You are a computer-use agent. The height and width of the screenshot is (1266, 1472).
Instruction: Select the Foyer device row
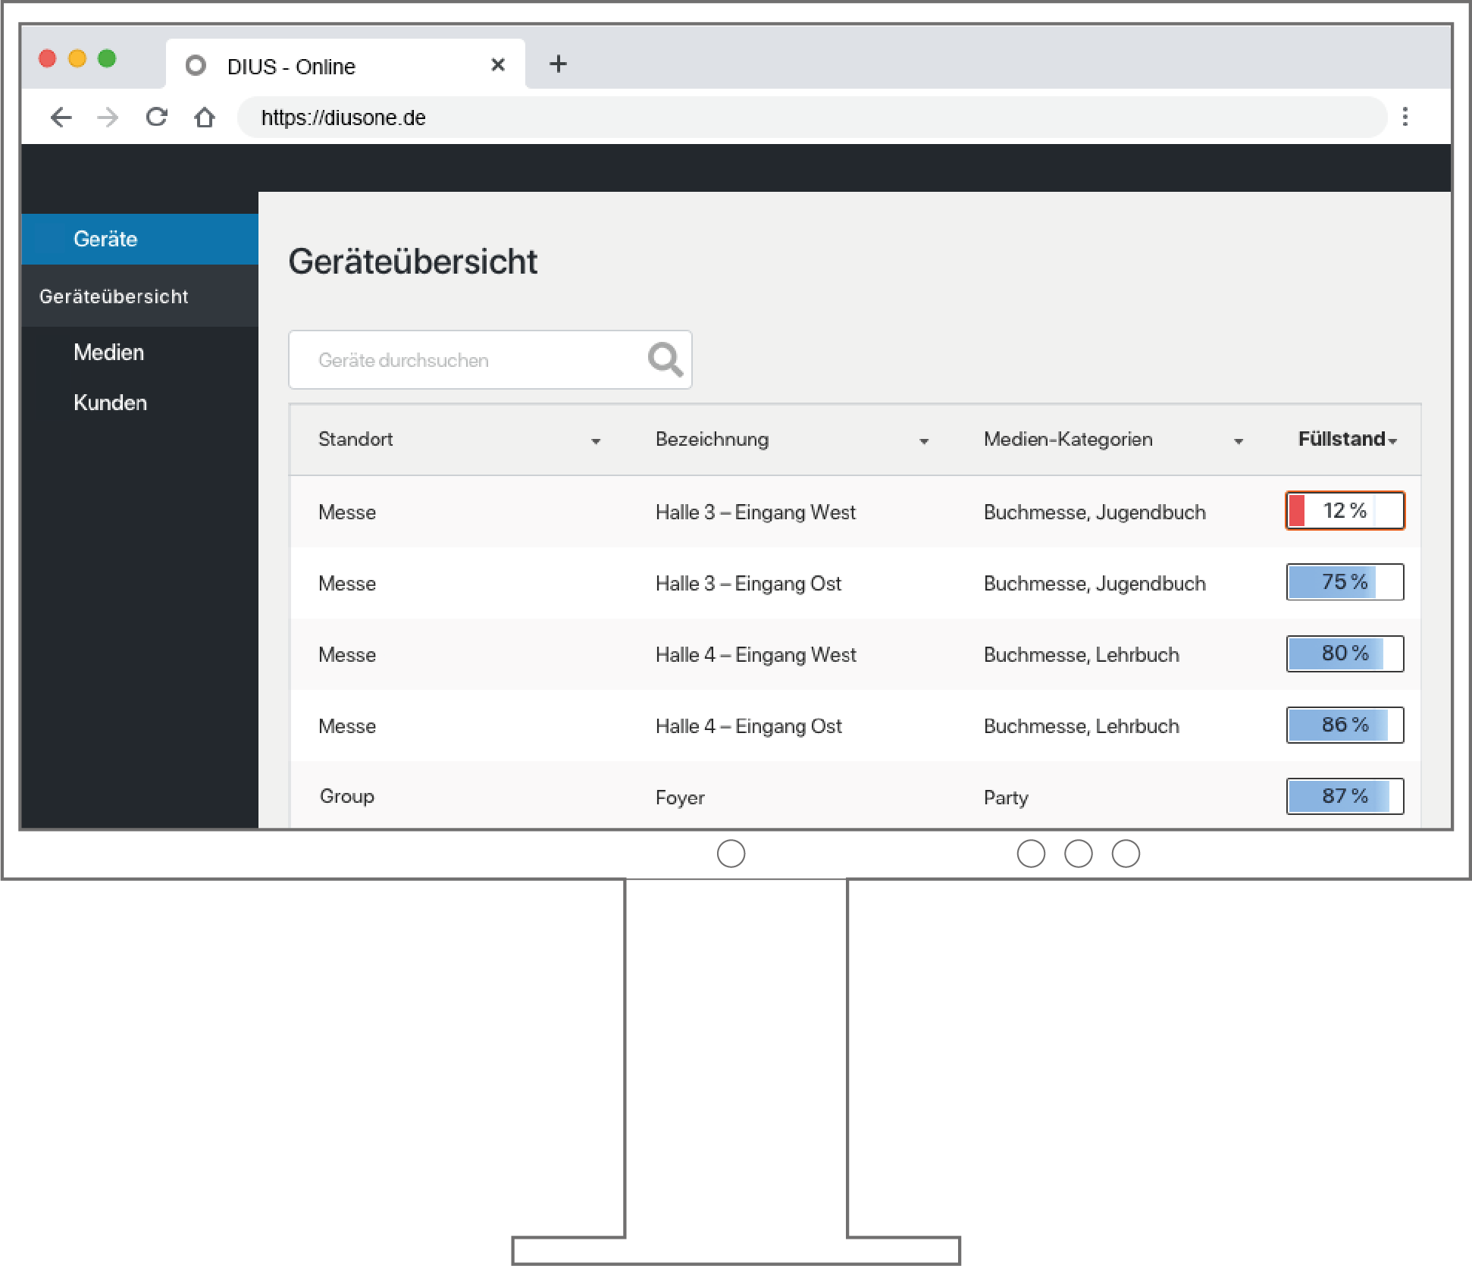pos(855,796)
